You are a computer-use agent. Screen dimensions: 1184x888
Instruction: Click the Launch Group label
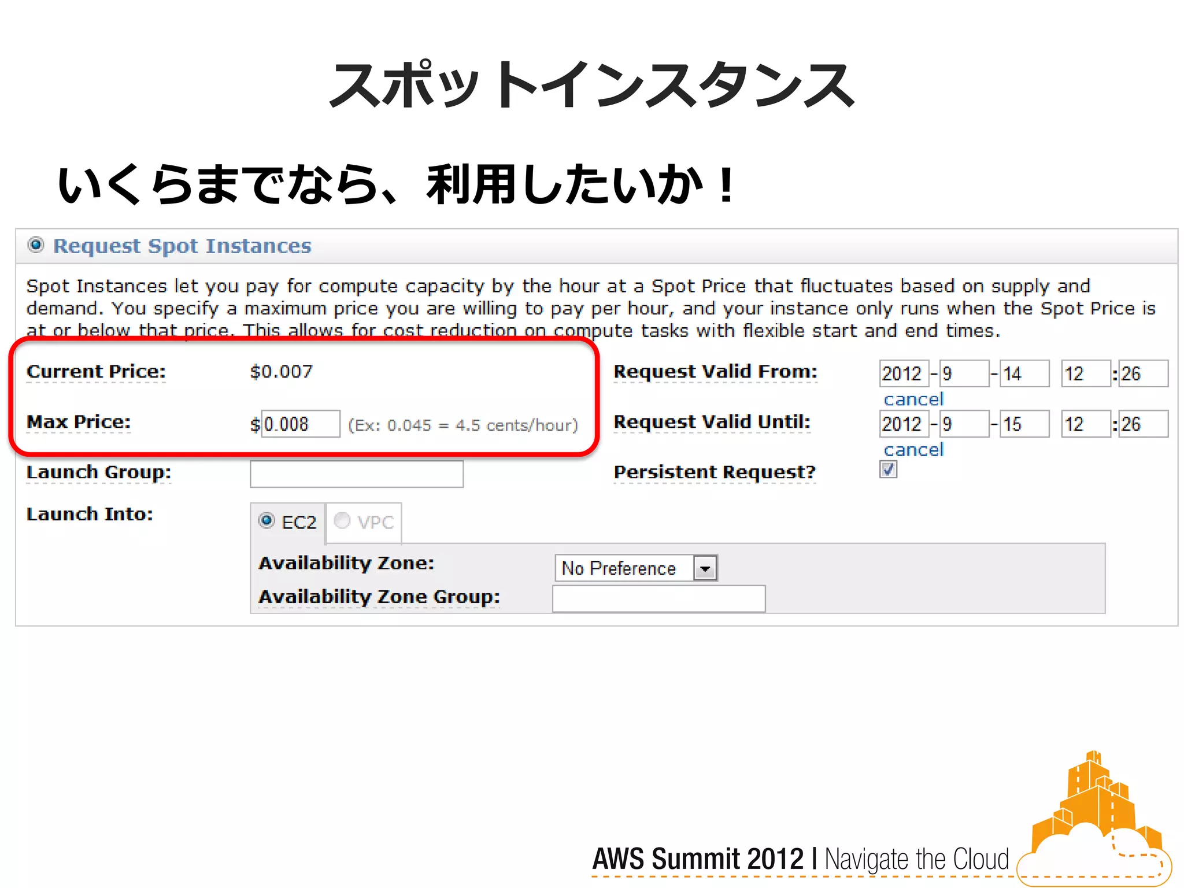(x=99, y=472)
